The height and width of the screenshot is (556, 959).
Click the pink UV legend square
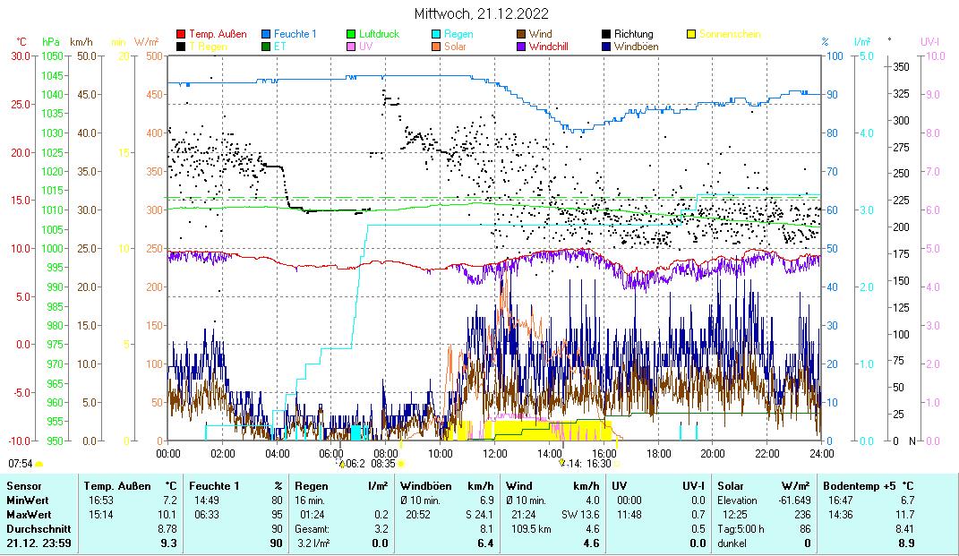(x=352, y=47)
